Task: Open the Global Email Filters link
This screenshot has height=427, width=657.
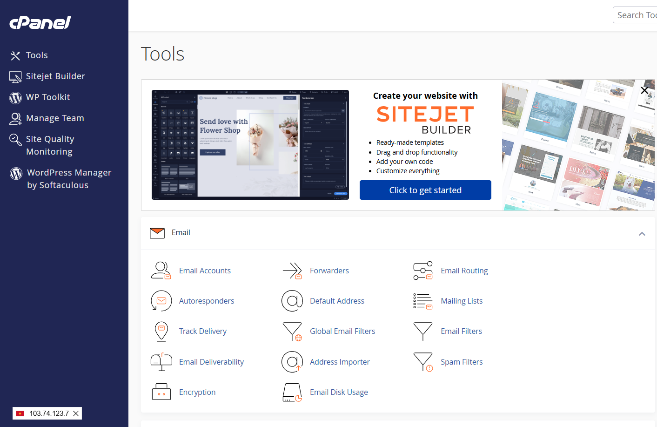Action: click(342, 331)
